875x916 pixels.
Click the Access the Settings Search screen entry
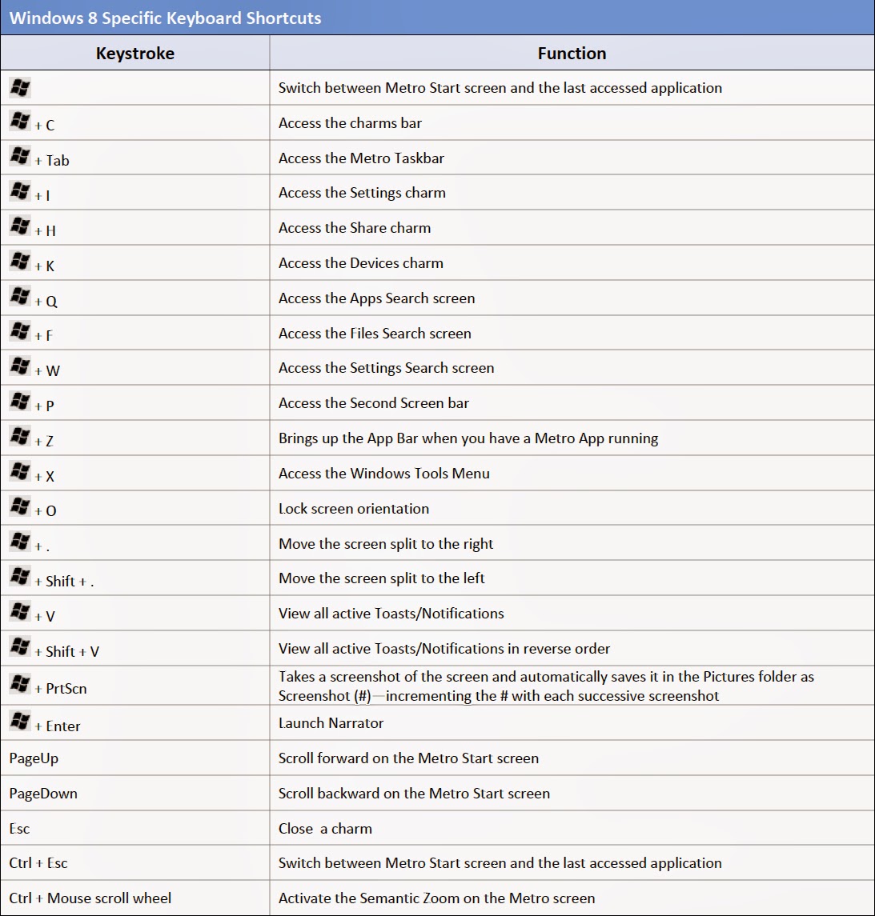pos(387,367)
